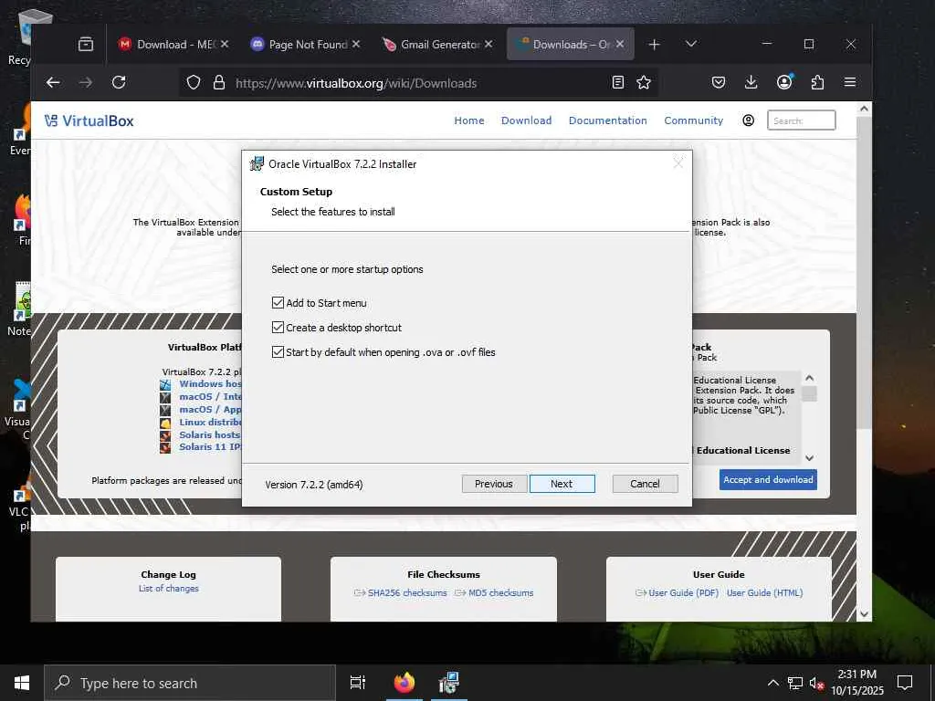Open User Guide (HTML) link
The width and height of the screenshot is (935, 701).
click(x=764, y=592)
